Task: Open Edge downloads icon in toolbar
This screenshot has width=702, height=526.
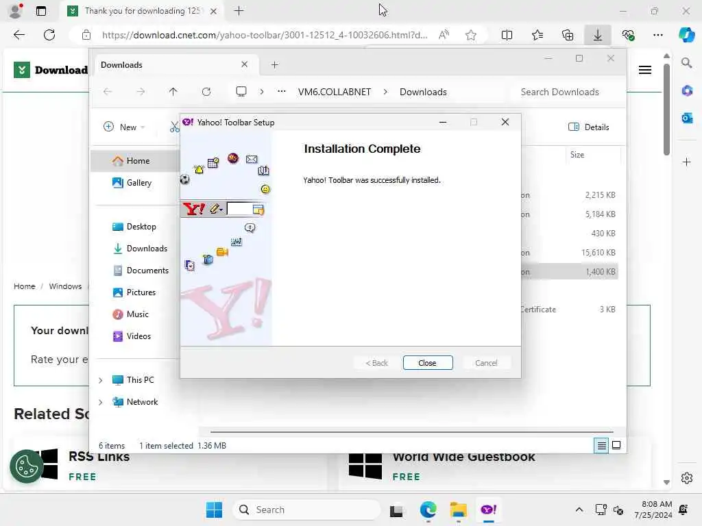Action: (597, 35)
